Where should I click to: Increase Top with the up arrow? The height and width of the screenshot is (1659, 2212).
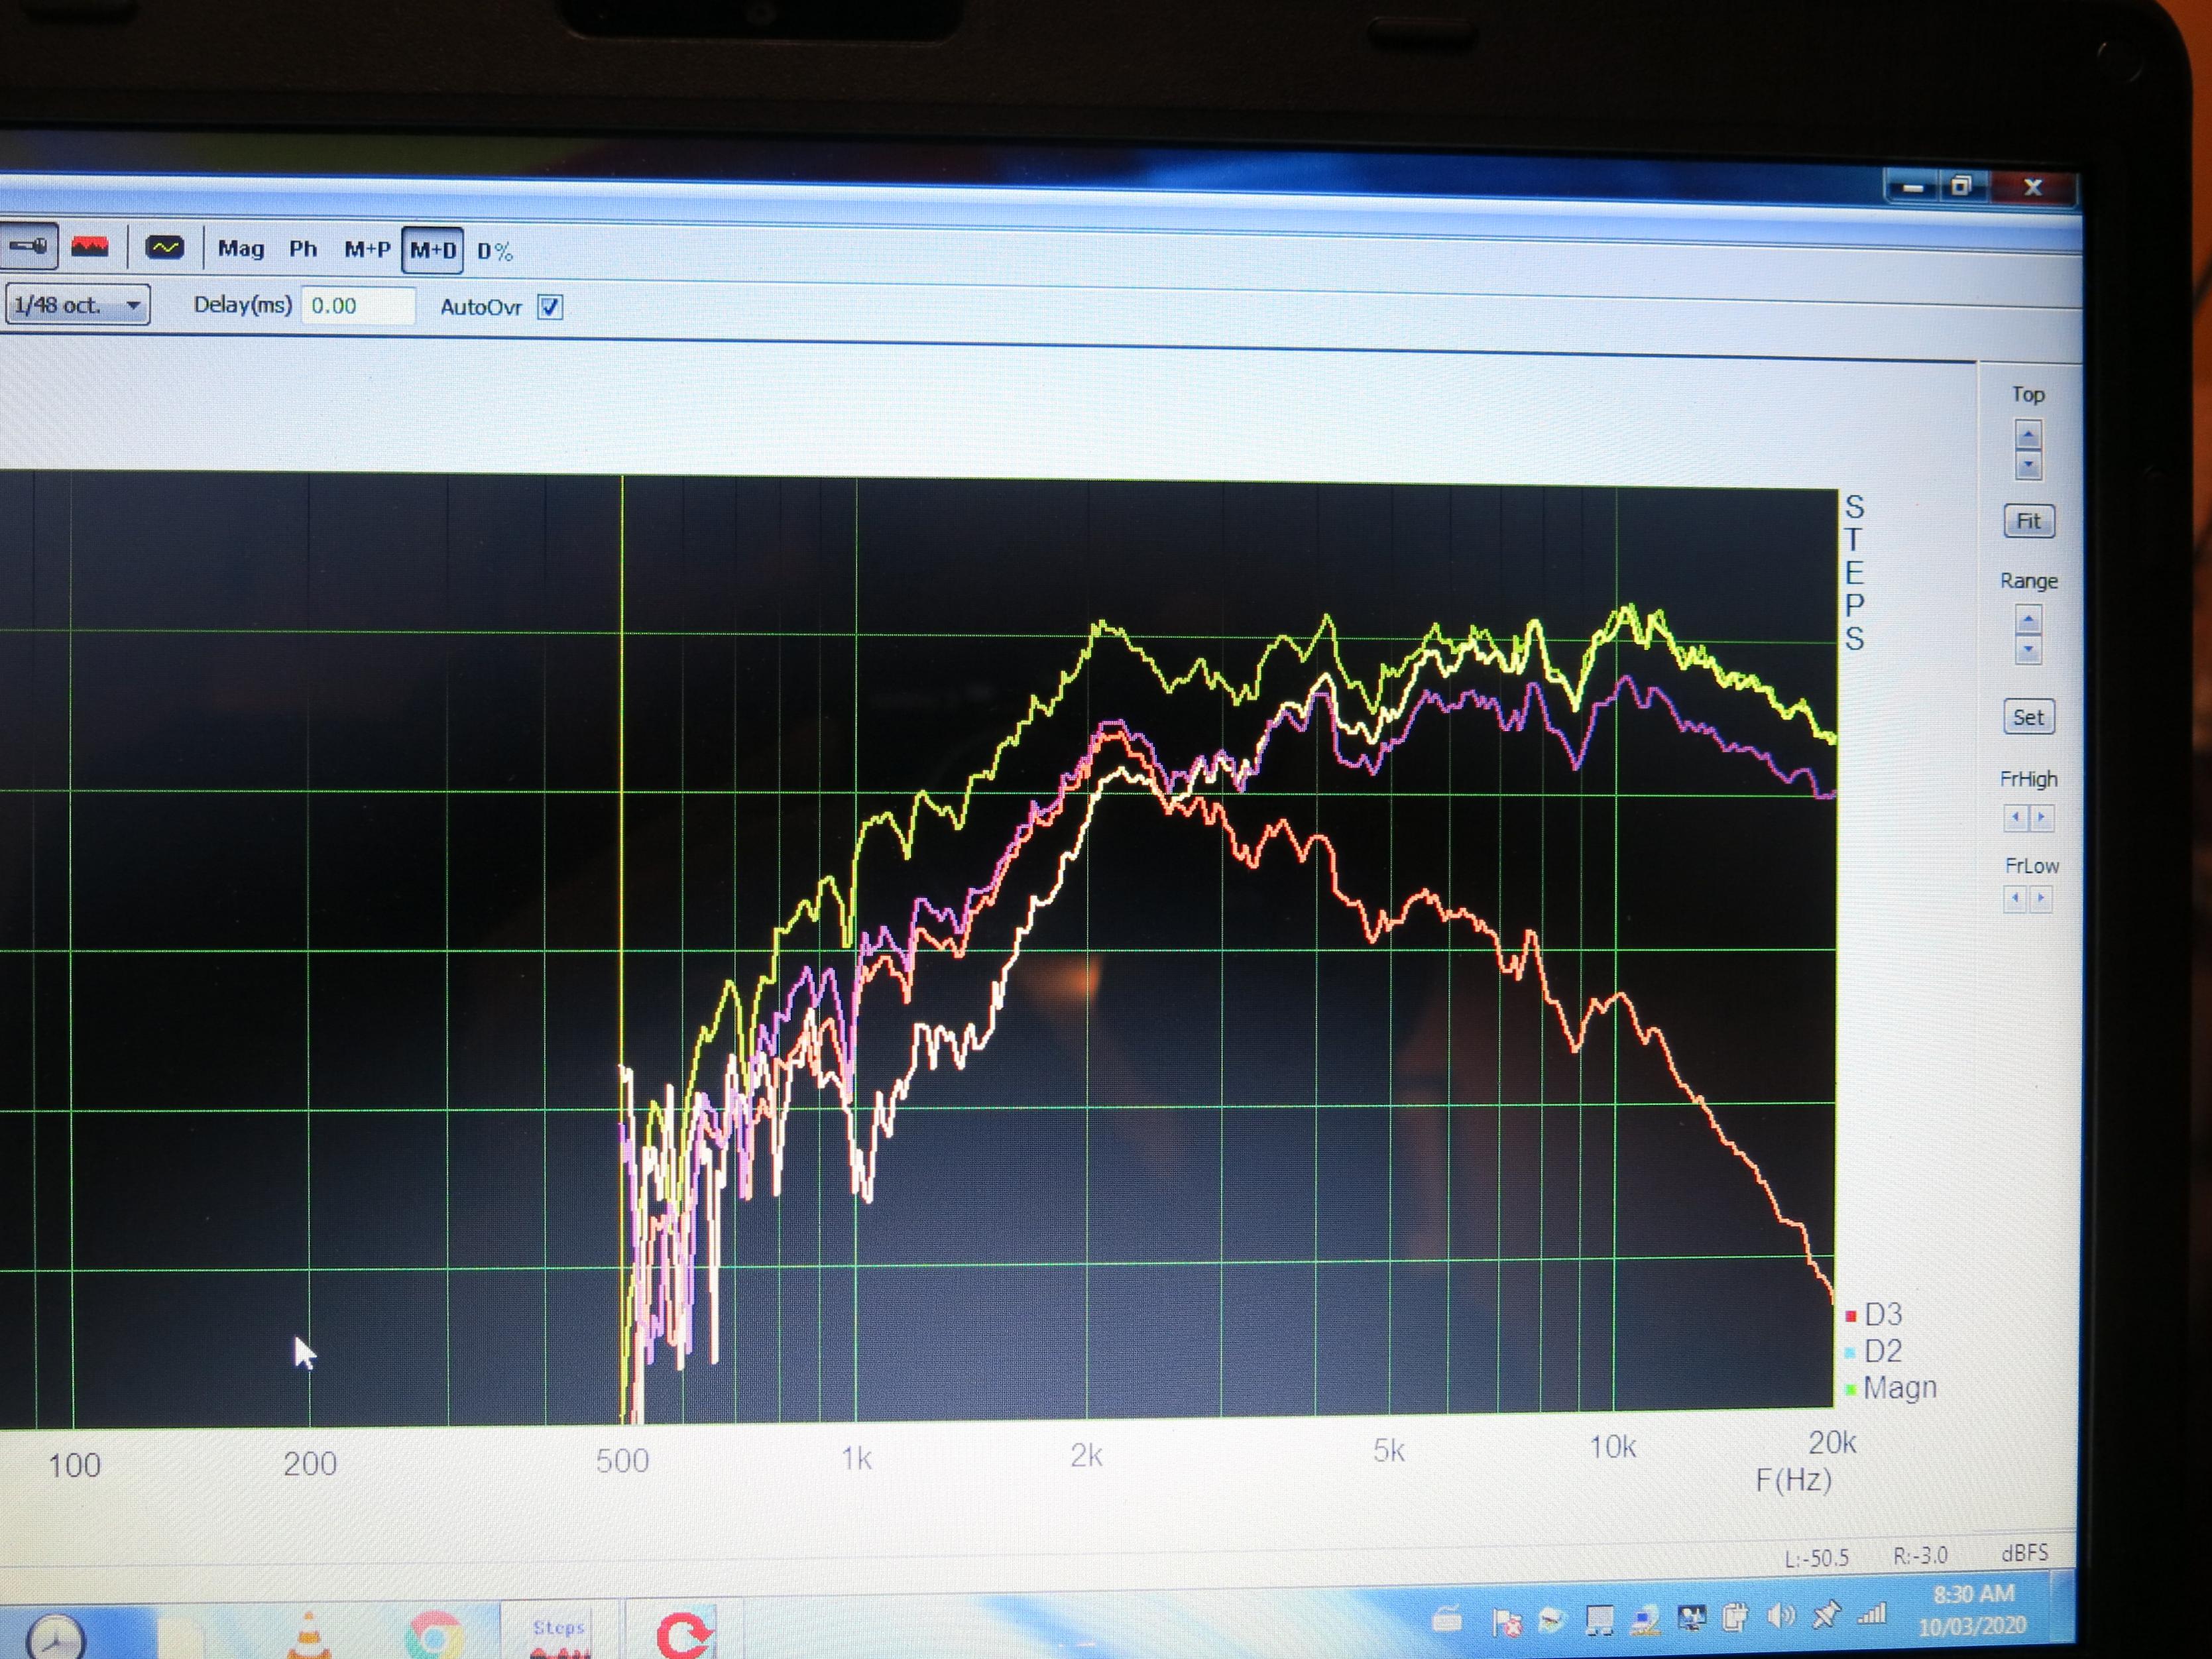coord(2028,435)
